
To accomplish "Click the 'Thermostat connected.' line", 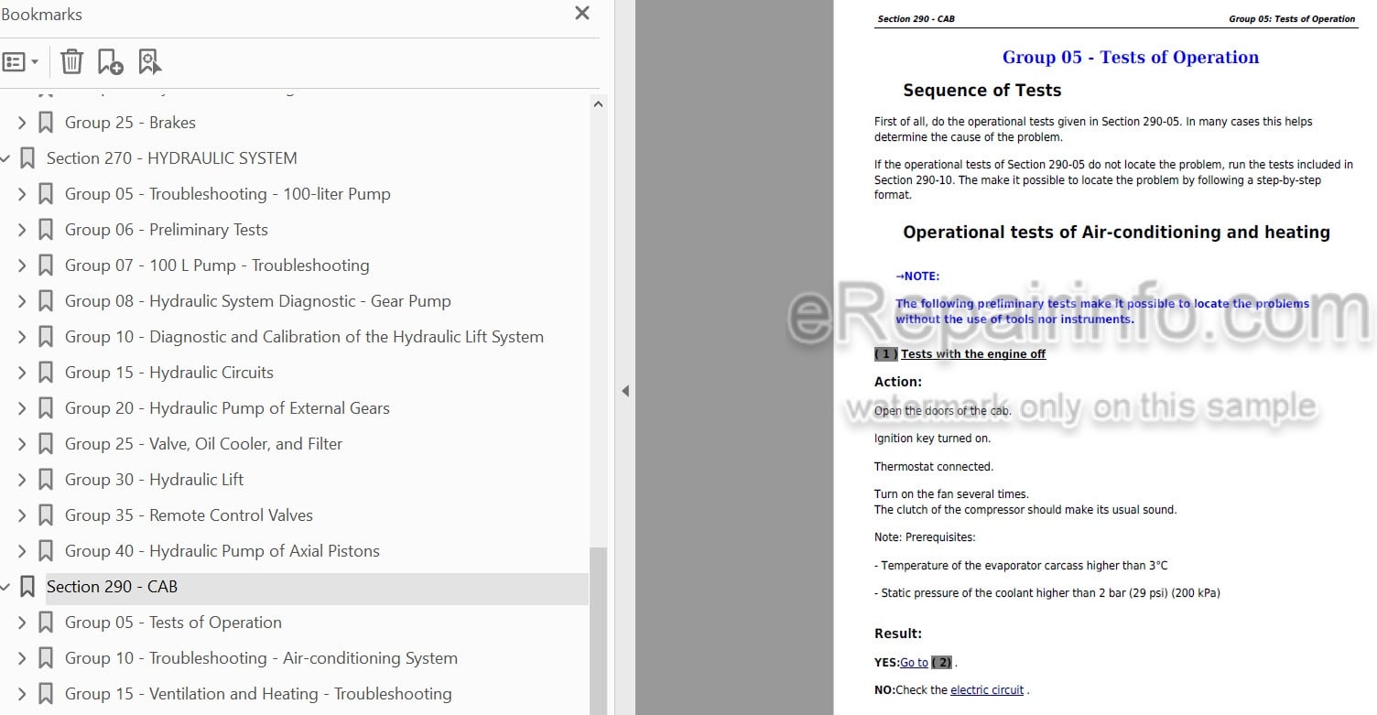I will pyautogui.click(x=934, y=467).
